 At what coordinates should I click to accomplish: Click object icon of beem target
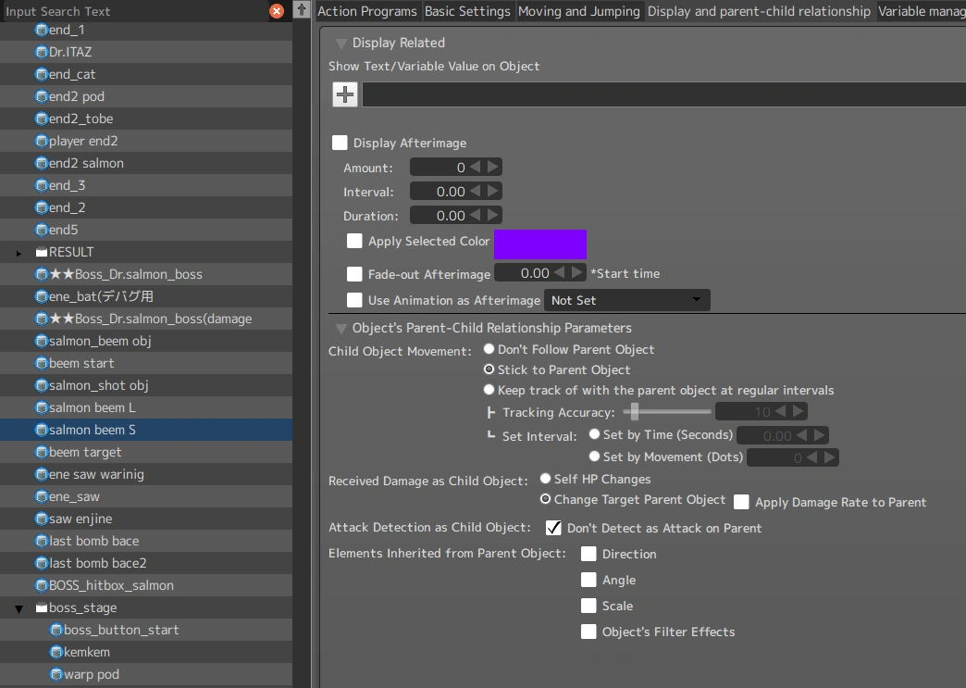(42, 452)
